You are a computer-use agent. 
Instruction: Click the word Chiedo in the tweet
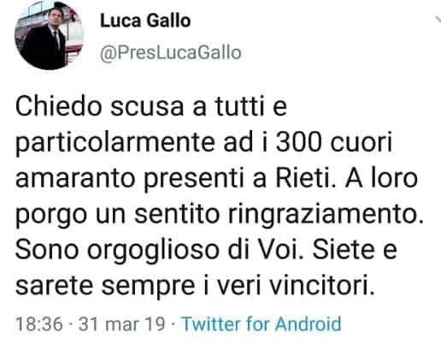coord(58,106)
